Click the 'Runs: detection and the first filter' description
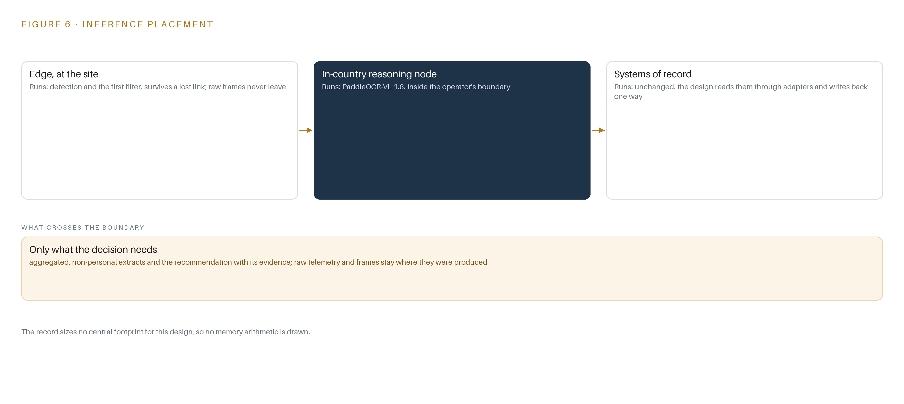904x404 pixels. pos(158,87)
